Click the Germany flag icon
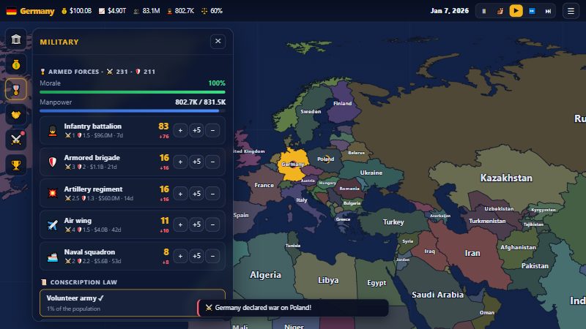This screenshot has width=586, height=329. 12,11
